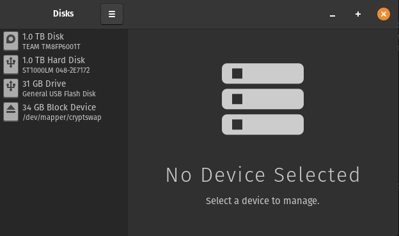Click the /dev/mapper/cryptswap path label
The width and height of the screenshot is (399, 236).
(62, 117)
